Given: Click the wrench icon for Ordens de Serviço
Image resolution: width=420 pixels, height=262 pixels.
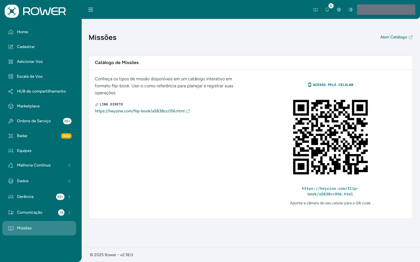Looking at the screenshot, I should pos(11,121).
